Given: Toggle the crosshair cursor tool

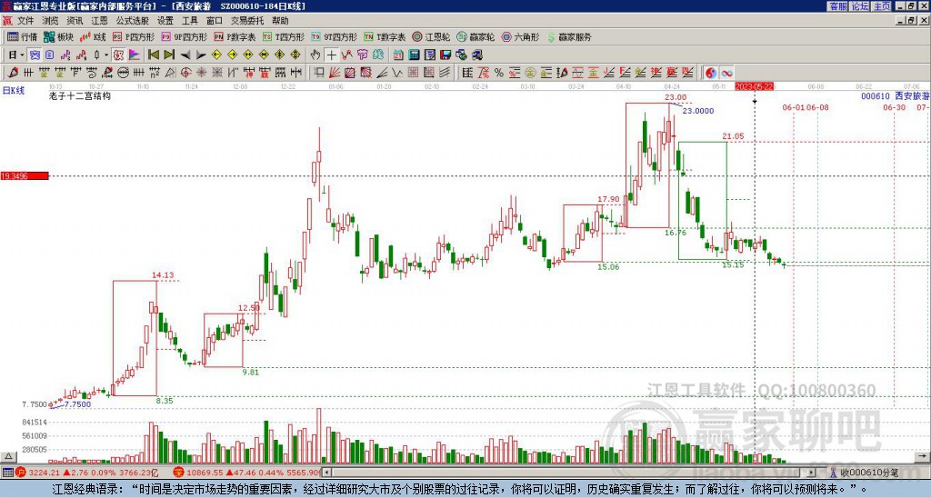Looking at the screenshot, I should (331, 55).
